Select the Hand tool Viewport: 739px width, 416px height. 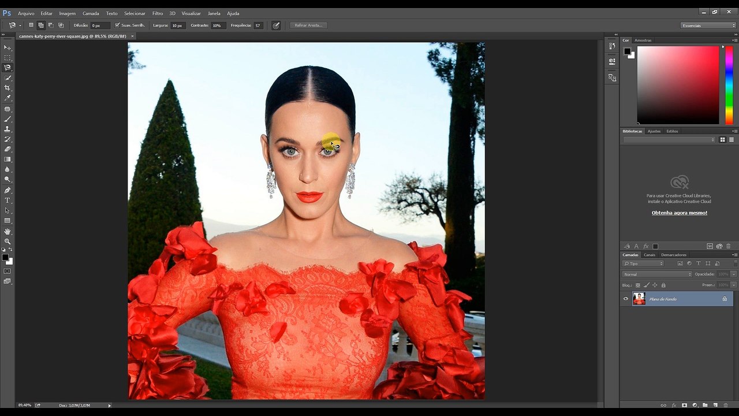(x=8, y=231)
